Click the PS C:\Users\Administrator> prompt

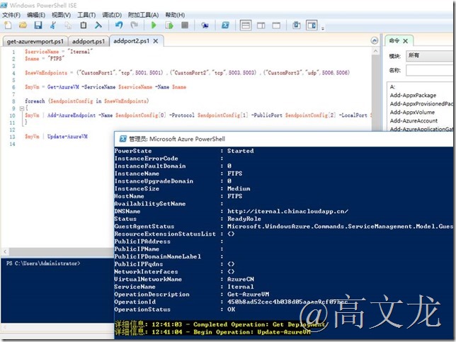click(x=43, y=263)
